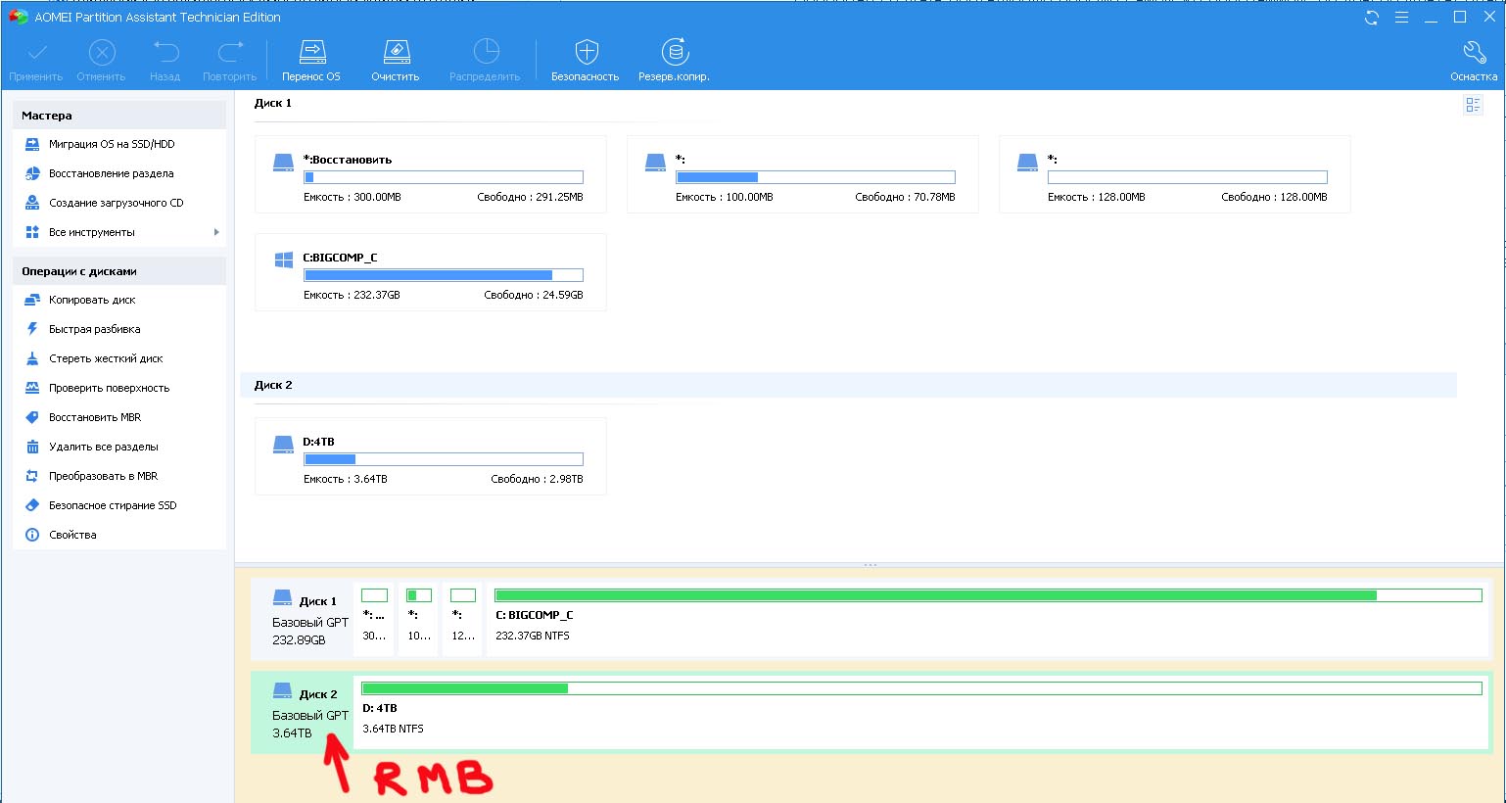Click the Отменить discard toolbar icon
Screen dimensions: 1506x803
pyautogui.click(x=102, y=52)
